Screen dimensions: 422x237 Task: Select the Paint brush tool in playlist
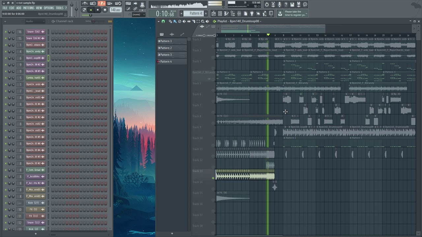pyautogui.click(x=175, y=21)
